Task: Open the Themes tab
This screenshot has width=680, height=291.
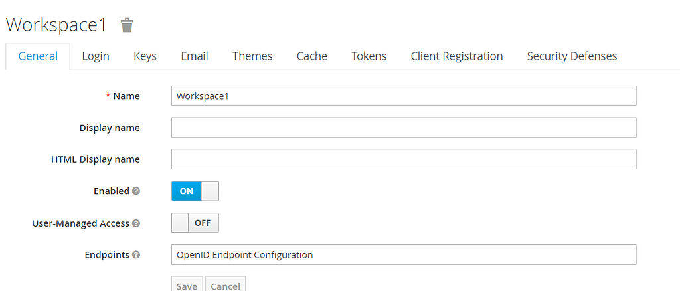Action: 252,56
